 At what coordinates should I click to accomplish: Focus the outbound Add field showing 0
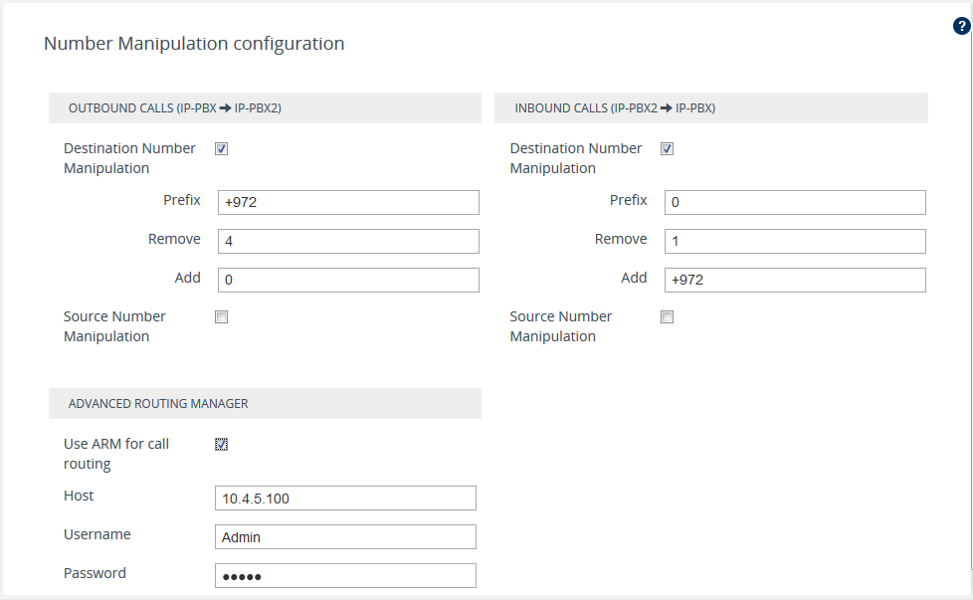pyautogui.click(x=348, y=281)
